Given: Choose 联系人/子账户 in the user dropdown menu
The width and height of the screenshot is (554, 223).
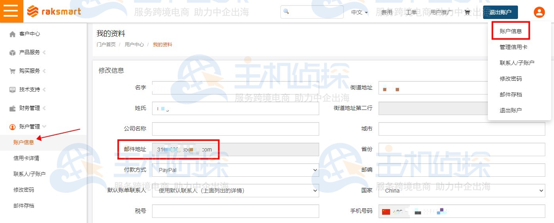Looking at the screenshot, I should (517, 63).
